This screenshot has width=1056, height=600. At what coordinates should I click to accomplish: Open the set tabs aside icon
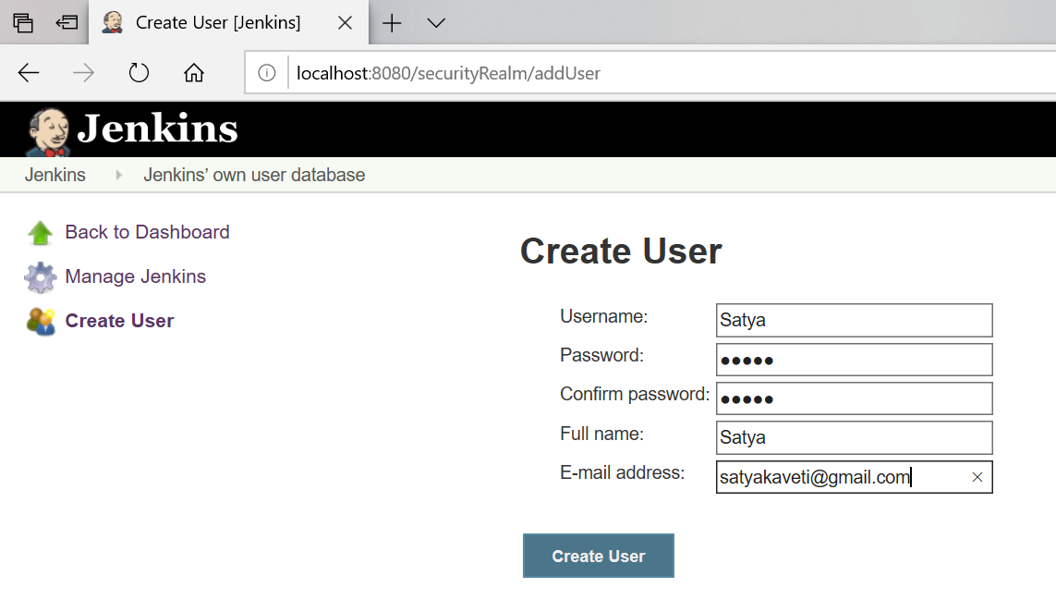(x=67, y=23)
